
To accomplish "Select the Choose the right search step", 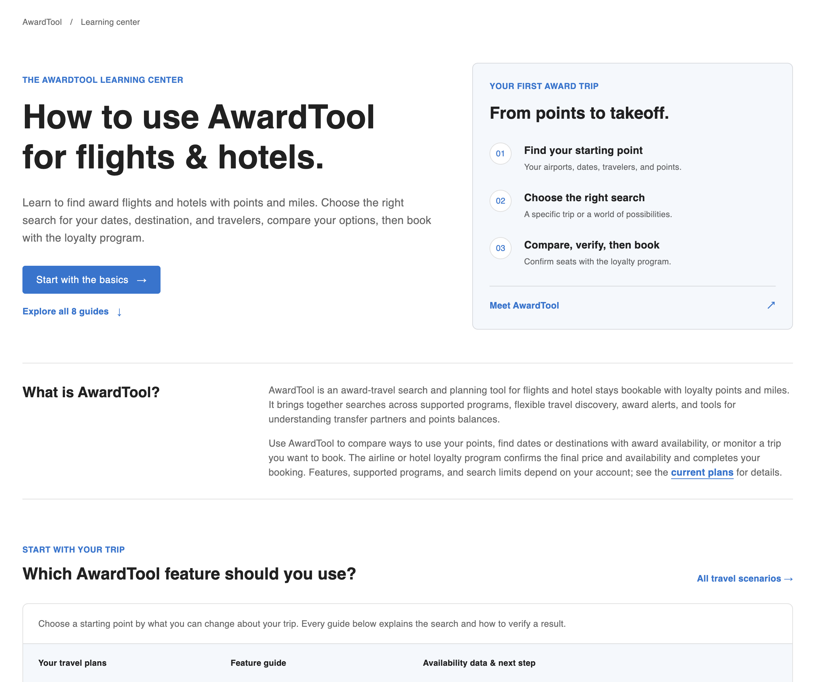I will click(584, 198).
